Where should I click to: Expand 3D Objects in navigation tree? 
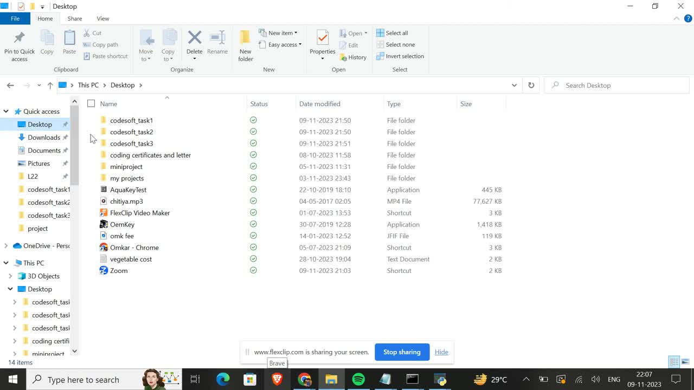pos(10,276)
